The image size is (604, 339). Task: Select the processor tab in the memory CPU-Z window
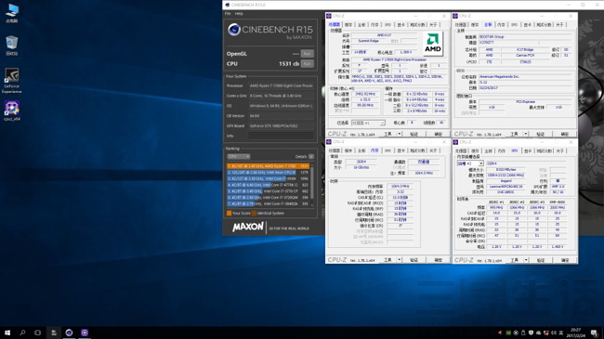click(334, 150)
